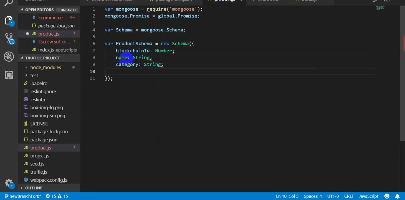Image resolution: width=405 pixels, height=200 pixels.
Task: Click the Number type on line 7
Action: pyautogui.click(x=163, y=51)
